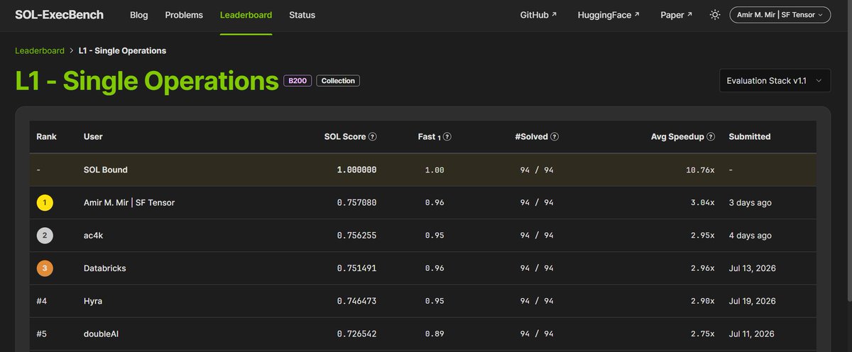Click SOL score 0.751491
Image resolution: width=852 pixels, height=352 pixels.
pos(356,268)
